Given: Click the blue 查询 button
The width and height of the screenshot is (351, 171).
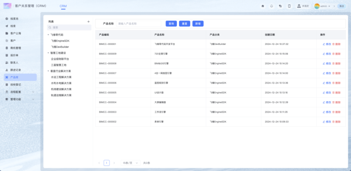Looking at the screenshot, I should pyautogui.click(x=171, y=24).
